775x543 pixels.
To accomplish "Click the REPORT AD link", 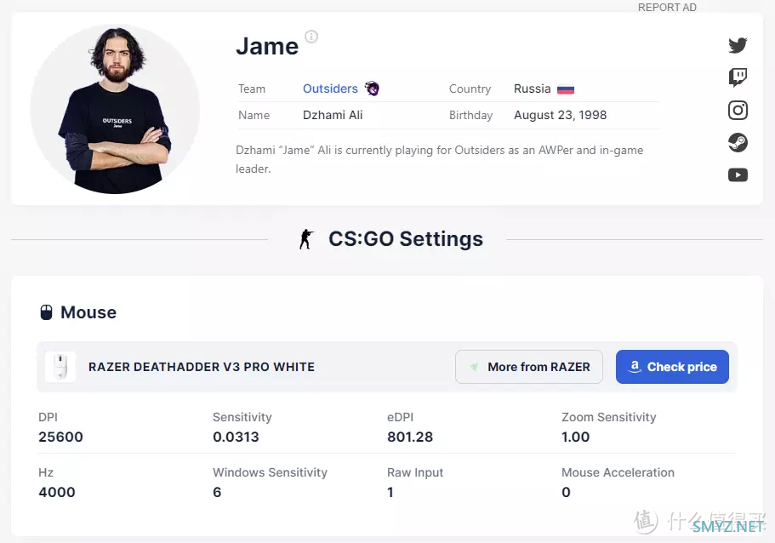I will point(667,8).
